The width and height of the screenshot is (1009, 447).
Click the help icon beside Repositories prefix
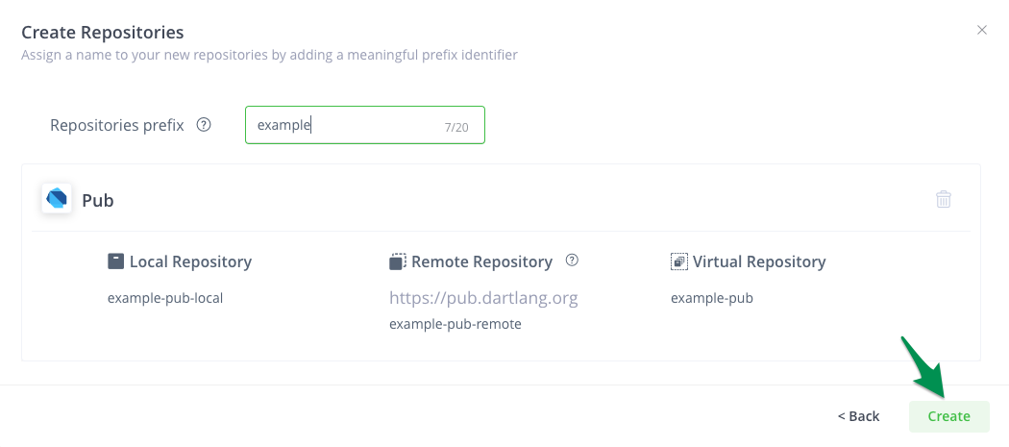(204, 125)
